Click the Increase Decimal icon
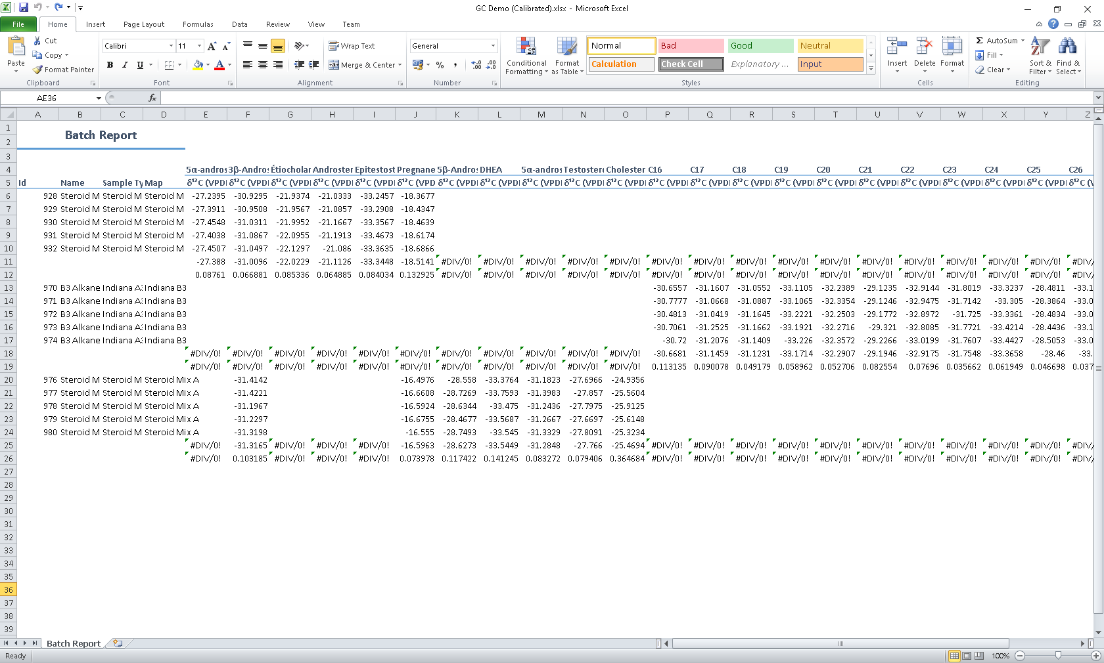This screenshot has width=1104, height=663. (x=476, y=65)
